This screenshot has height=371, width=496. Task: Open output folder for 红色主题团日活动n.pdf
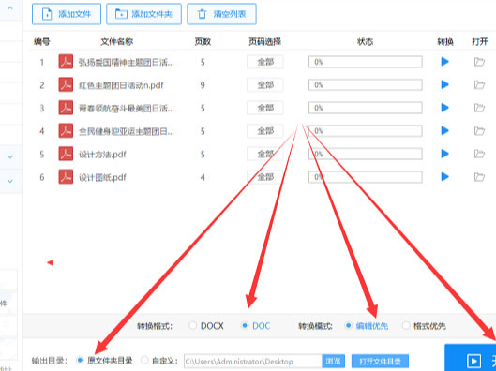click(479, 84)
